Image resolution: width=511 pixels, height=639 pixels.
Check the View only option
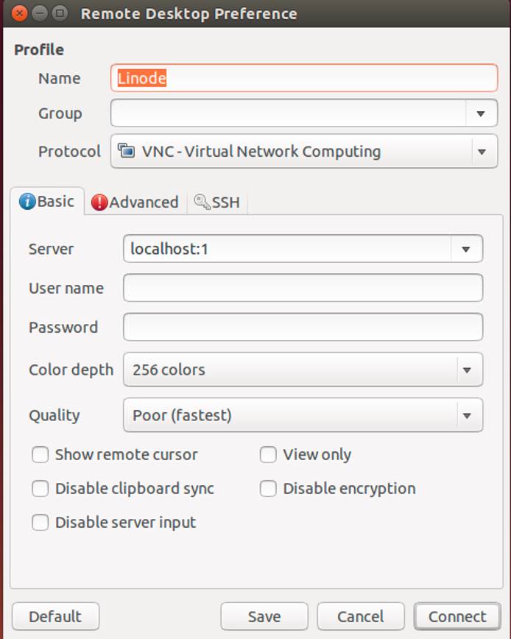click(x=267, y=455)
